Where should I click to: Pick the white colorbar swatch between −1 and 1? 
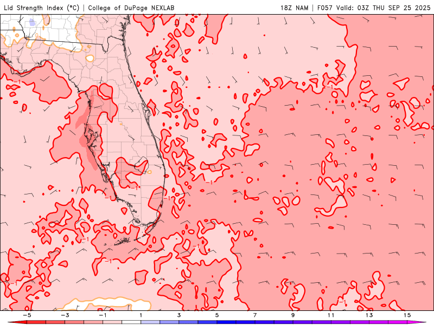[x=131, y=322]
